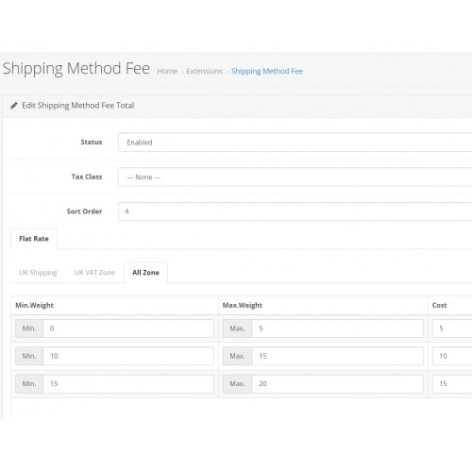Click the Cost field showing 15
Screen dimensions: 472x472
pyautogui.click(x=452, y=384)
